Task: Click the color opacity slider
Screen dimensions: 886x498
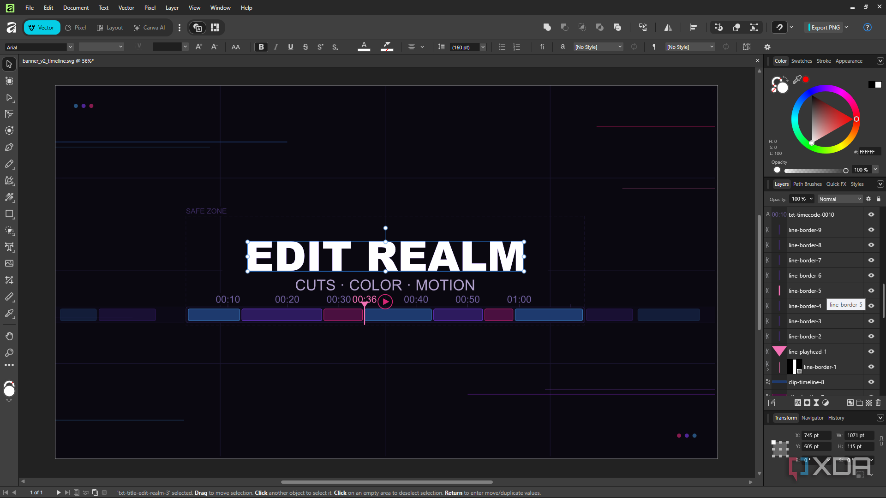Action: pyautogui.click(x=816, y=170)
